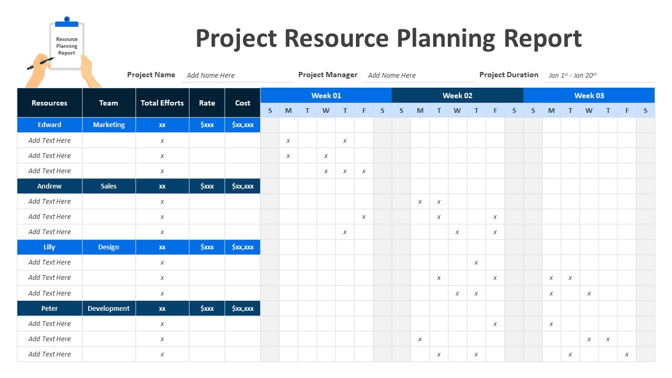Select the Week 01 header

click(x=326, y=96)
